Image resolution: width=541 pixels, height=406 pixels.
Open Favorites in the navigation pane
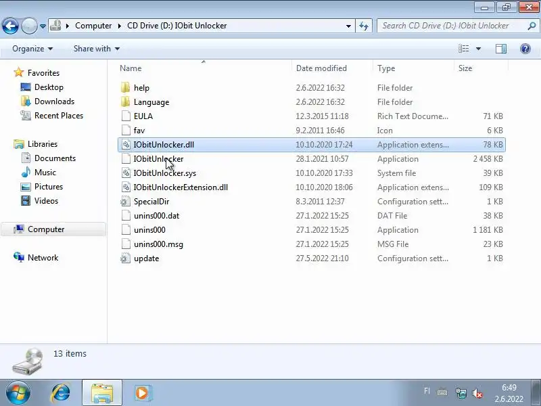point(37,73)
